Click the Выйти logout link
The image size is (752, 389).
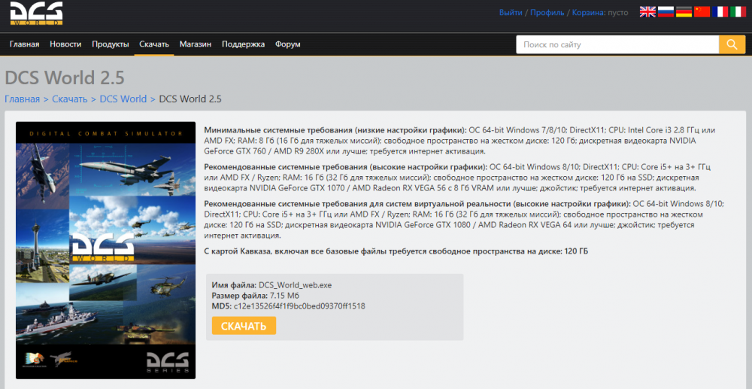click(511, 13)
